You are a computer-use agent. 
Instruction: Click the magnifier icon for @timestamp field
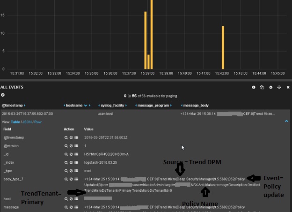point(66,138)
